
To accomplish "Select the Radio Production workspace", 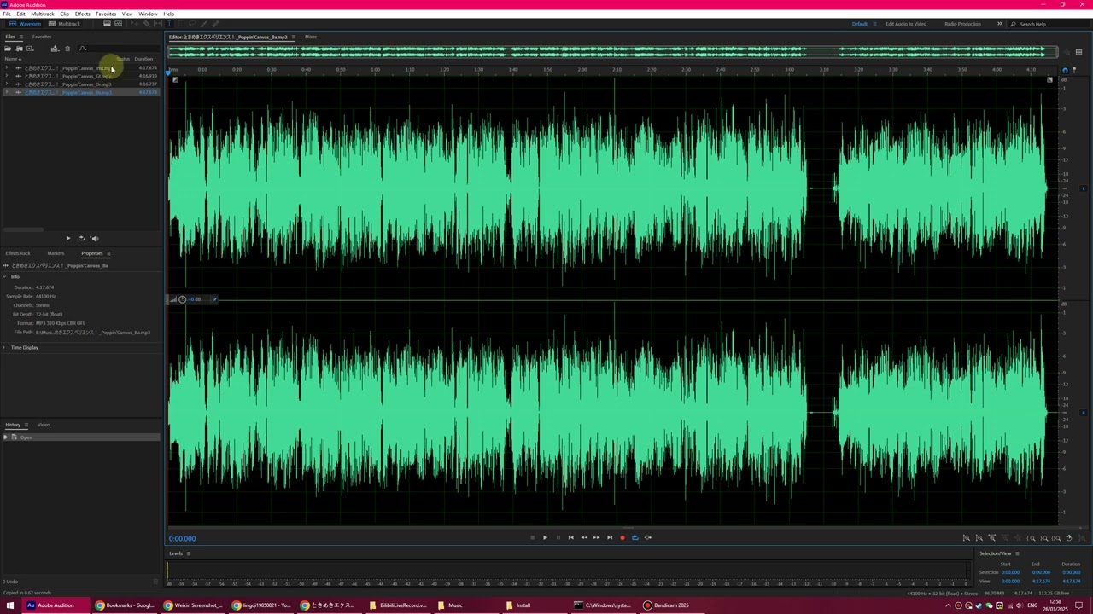I will tap(962, 24).
